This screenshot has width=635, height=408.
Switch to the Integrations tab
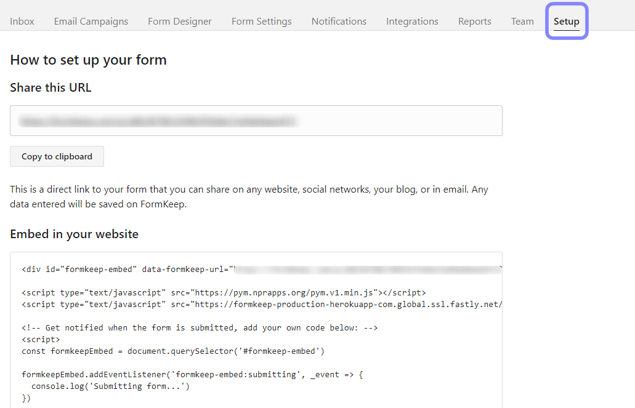tap(412, 22)
